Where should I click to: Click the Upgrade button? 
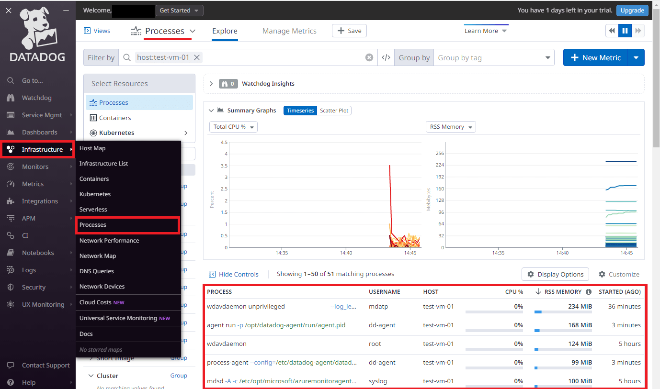632,11
